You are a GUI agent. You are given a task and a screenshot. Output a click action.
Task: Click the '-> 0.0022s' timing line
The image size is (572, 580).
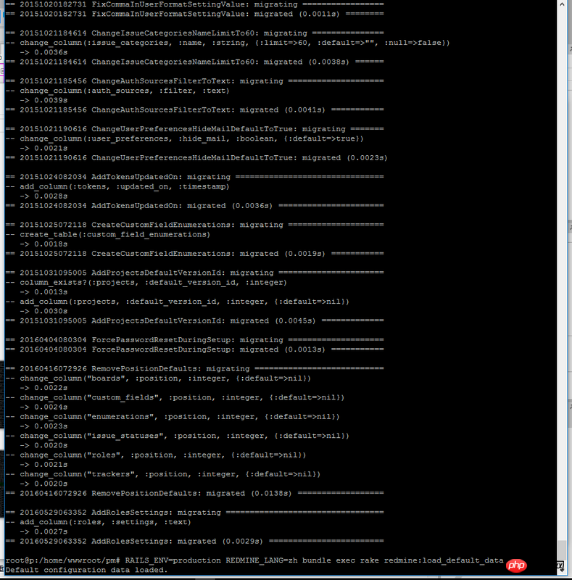coord(43,388)
